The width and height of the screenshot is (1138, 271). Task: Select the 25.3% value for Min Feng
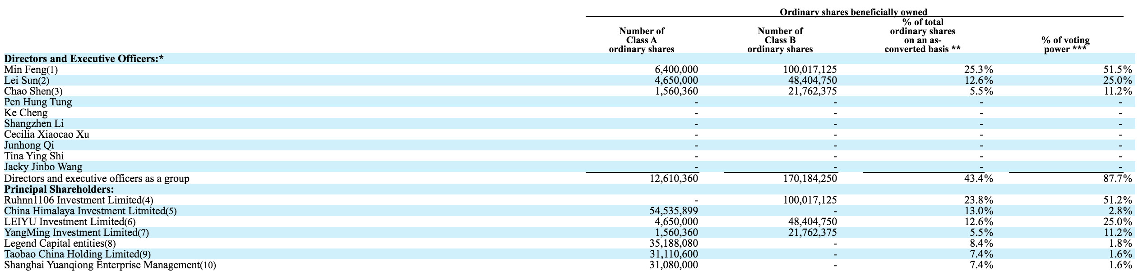(x=979, y=70)
